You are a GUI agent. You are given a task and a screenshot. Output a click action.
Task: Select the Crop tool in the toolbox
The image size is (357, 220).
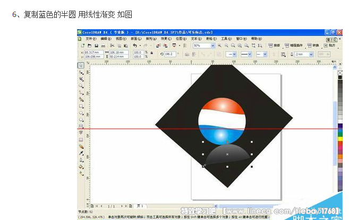tap(81, 79)
